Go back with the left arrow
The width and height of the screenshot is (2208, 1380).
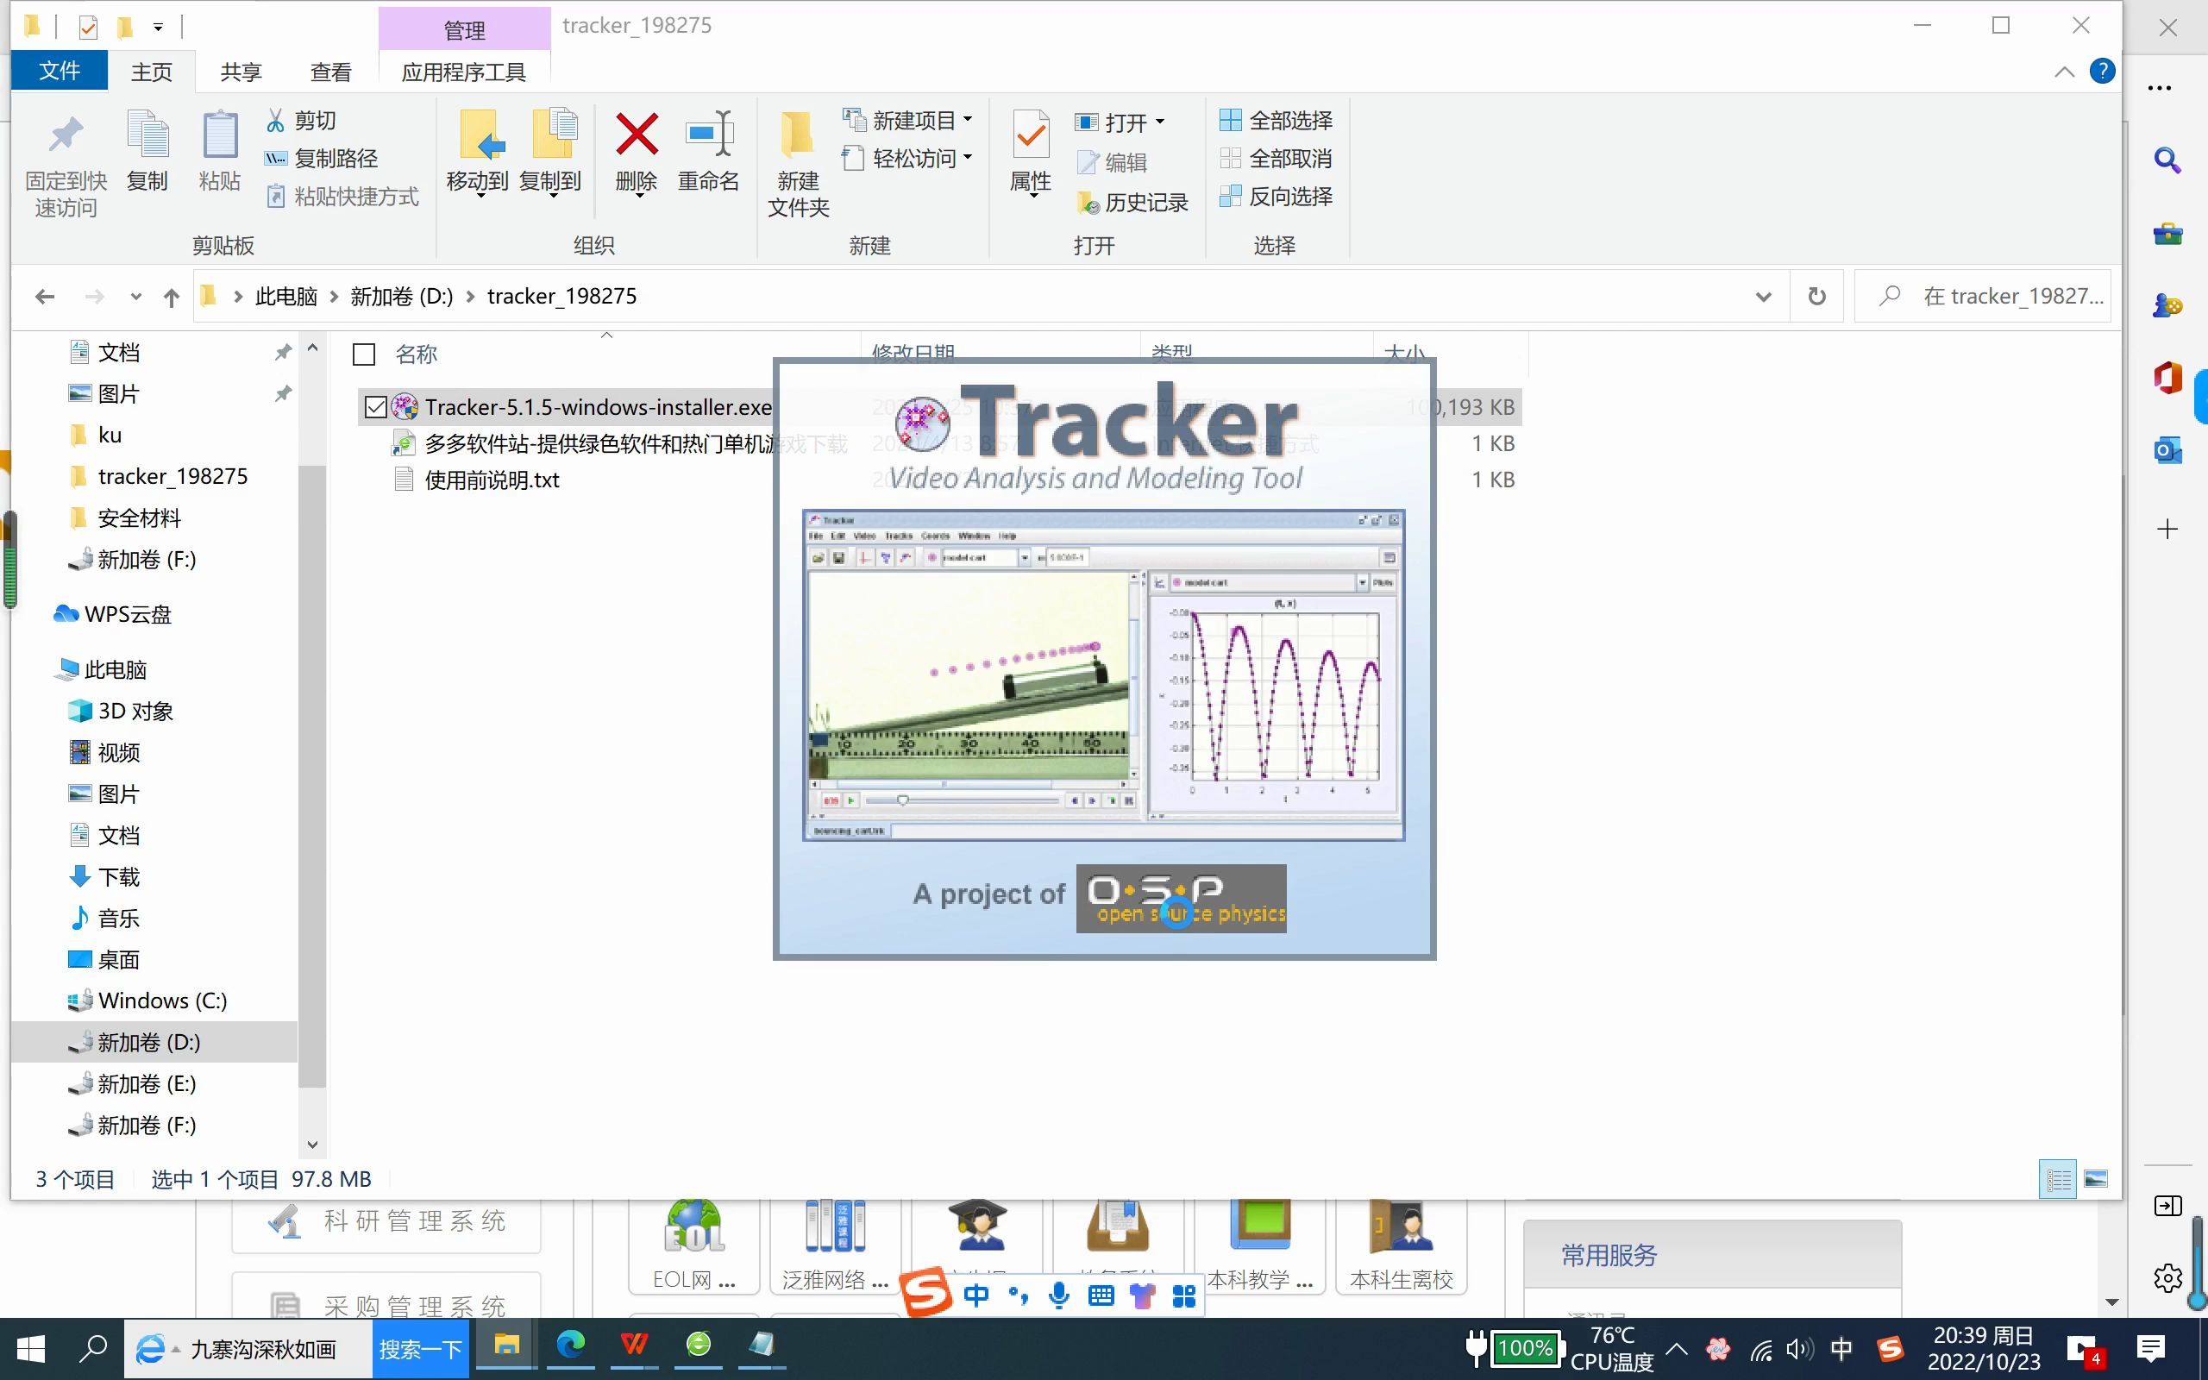[44, 297]
